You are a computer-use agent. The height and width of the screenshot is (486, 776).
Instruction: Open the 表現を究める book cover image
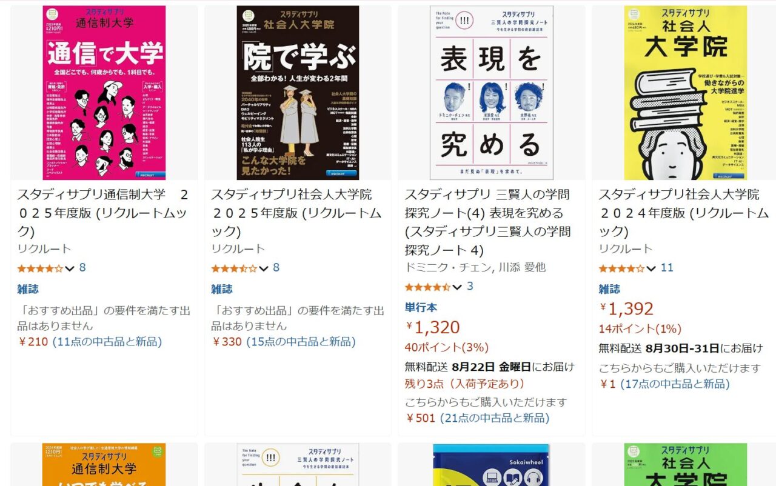pos(492,93)
